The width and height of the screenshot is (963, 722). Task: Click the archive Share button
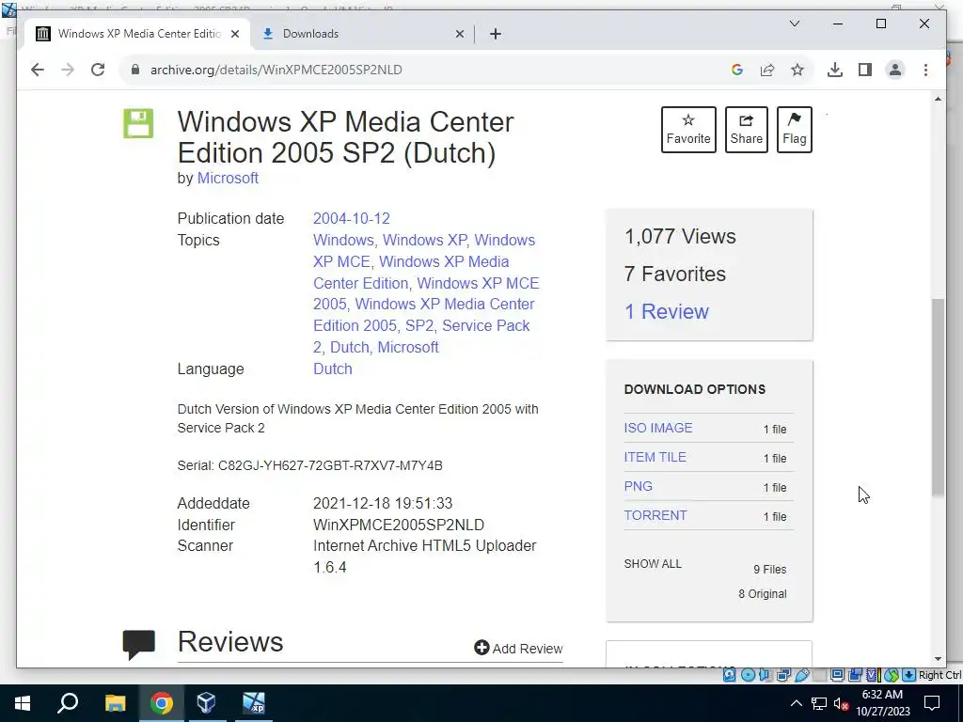[x=746, y=130]
